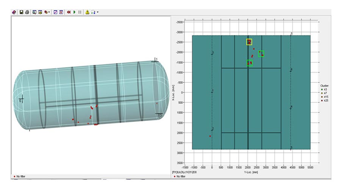Click sensor 1 marker on the 3D vessel
The width and height of the screenshot is (341, 189).
155,60
